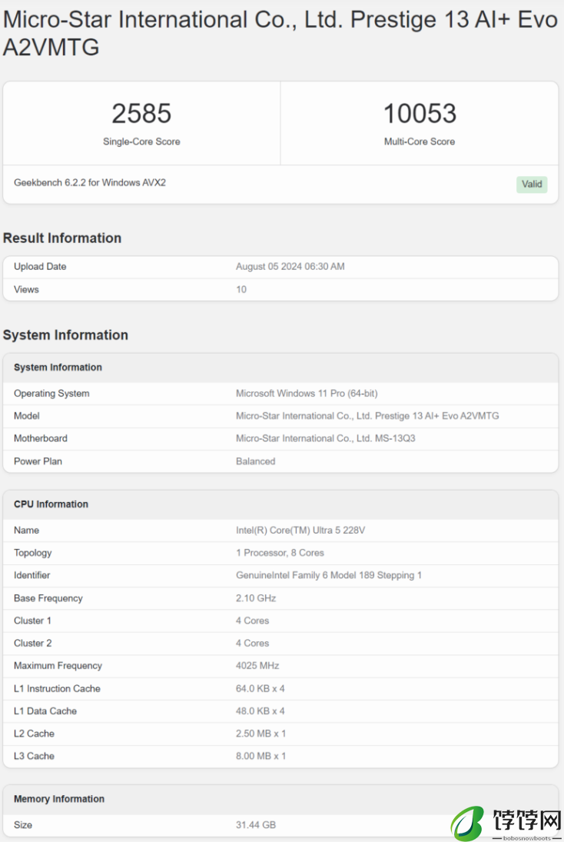Click the memory Size label

pyautogui.click(x=23, y=825)
